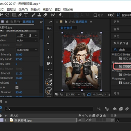Screen dimensions: 131x131
Task: Open the 窗口 menu
Action: click(x=57, y=9)
